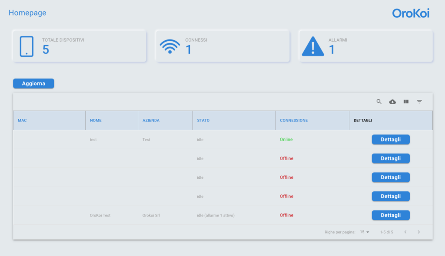Open the filter table icon
445x256 pixels.
pos(419,102)
